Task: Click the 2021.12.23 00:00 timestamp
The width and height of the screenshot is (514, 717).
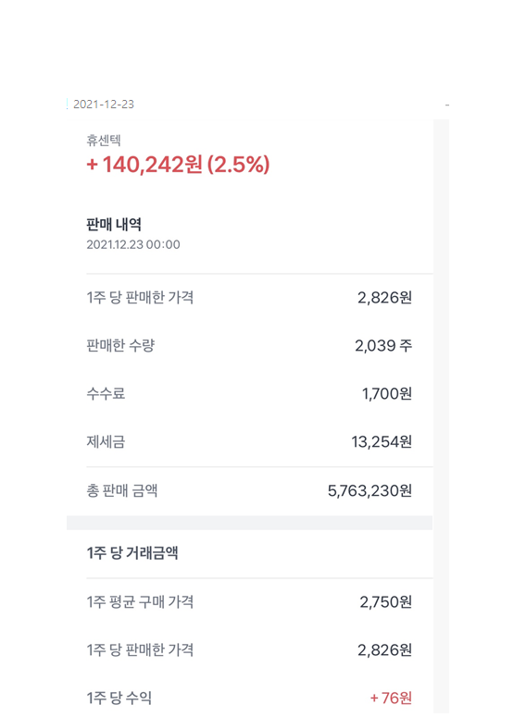Action: click(133, 244)
